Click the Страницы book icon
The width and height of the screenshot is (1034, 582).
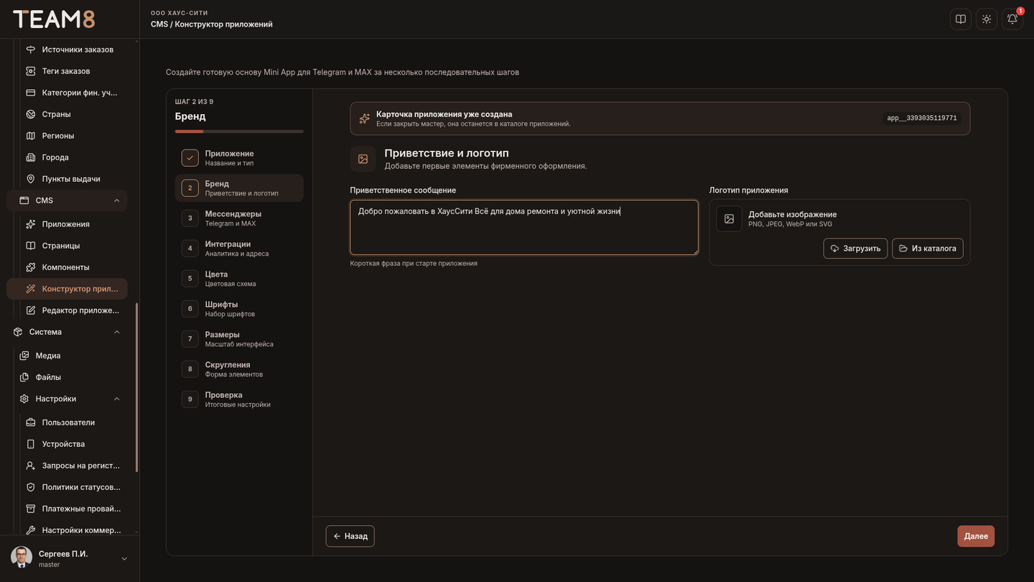point(31,246)
